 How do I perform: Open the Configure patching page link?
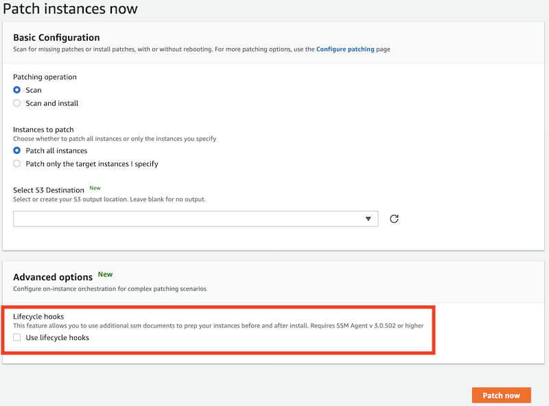[345, 49]
